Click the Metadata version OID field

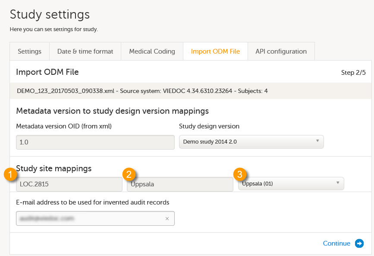coord(95,142)
